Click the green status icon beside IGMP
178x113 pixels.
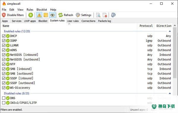tap(8, 41)
